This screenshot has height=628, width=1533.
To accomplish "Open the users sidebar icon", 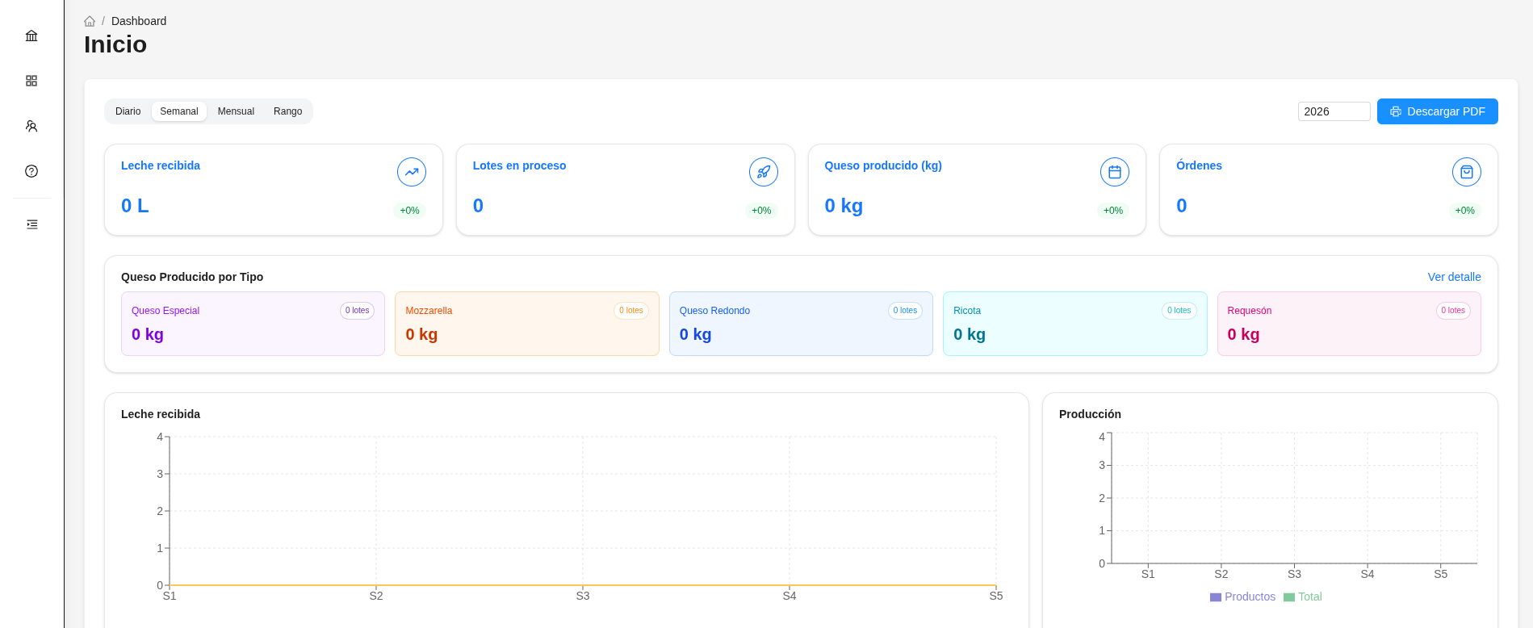I will [31, 126].
